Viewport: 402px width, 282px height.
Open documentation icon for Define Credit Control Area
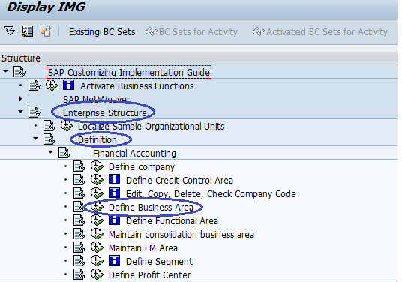[79, 180]
